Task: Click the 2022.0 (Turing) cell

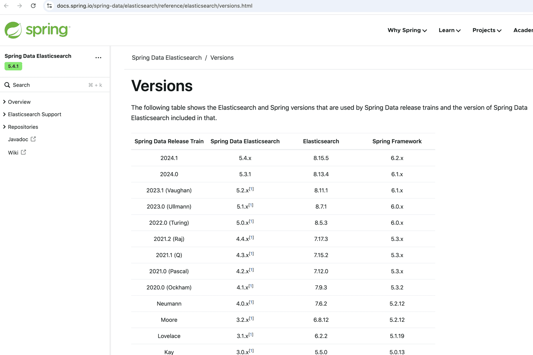Action: click(169, 223)
